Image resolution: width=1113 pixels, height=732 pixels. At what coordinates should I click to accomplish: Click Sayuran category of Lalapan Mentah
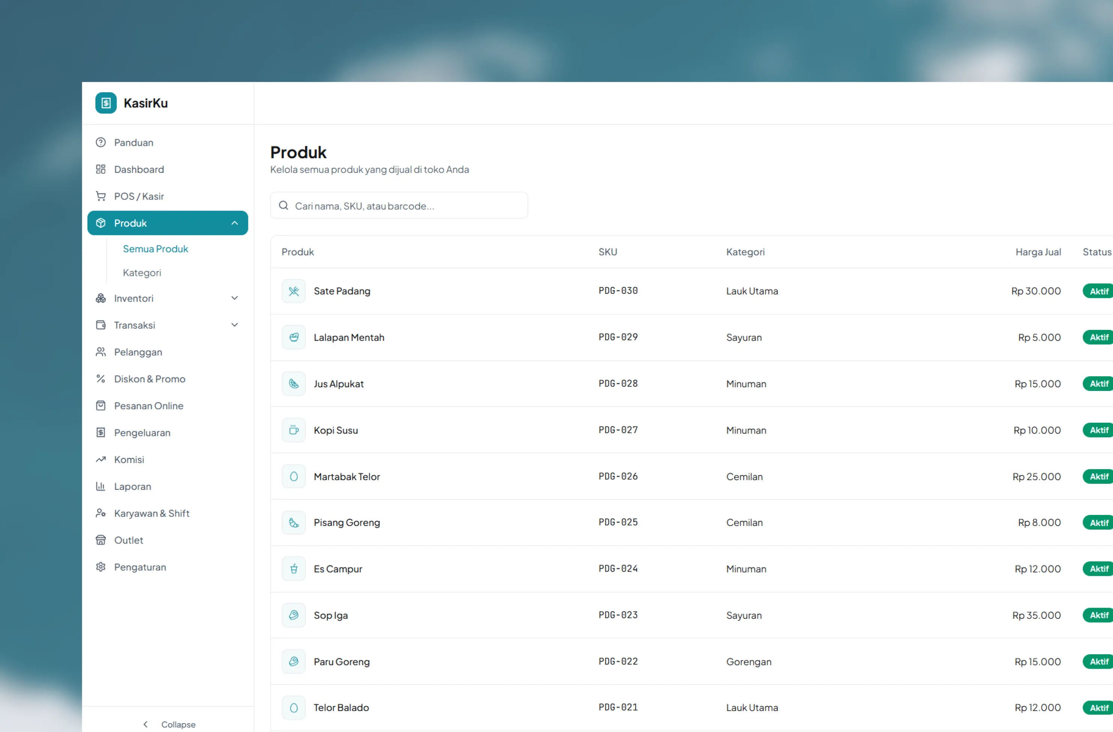click(744, 337)
